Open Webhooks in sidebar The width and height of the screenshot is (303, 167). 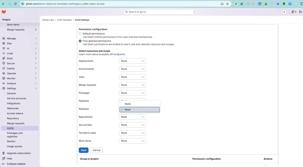point(13,108)
